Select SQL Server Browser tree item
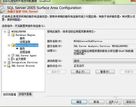Screen dimensions: 136x107 click(23, 66)
